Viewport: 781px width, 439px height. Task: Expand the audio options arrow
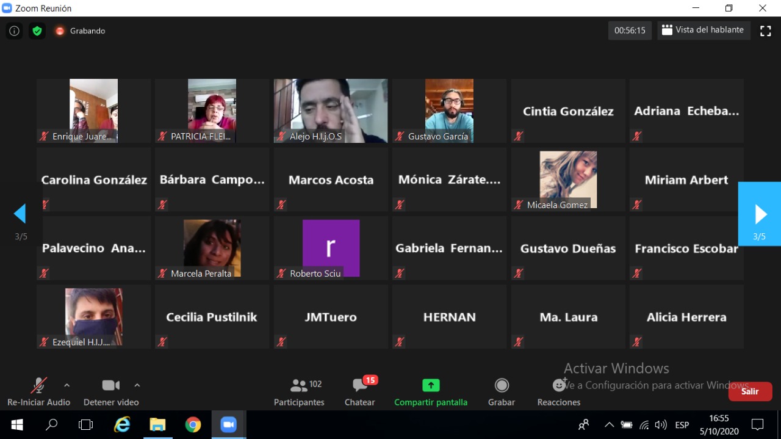[67, 385]
